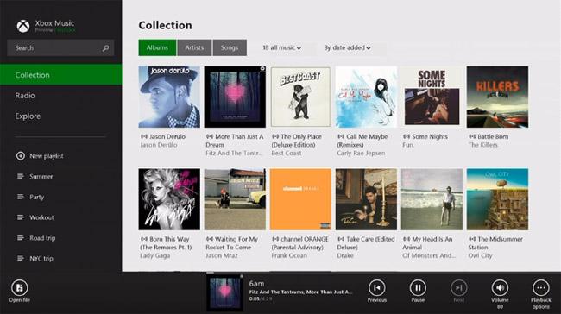
Task: Click inside the Search field
Action: pyautogui.click(x=60, y=48)
